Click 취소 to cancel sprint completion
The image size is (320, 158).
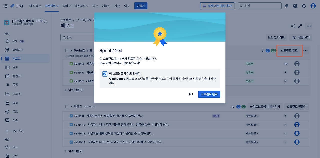[191, 94]
